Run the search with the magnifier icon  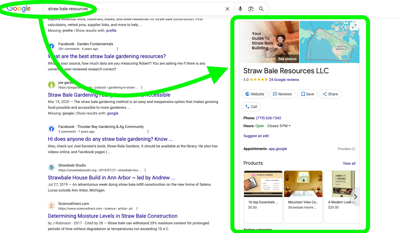261,9
